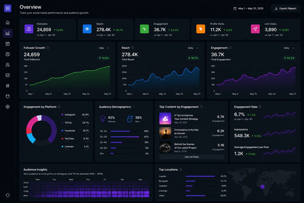Open the 5 Tips to Improve post thumbnail
The image size is (304, 203).
[165, 119]
